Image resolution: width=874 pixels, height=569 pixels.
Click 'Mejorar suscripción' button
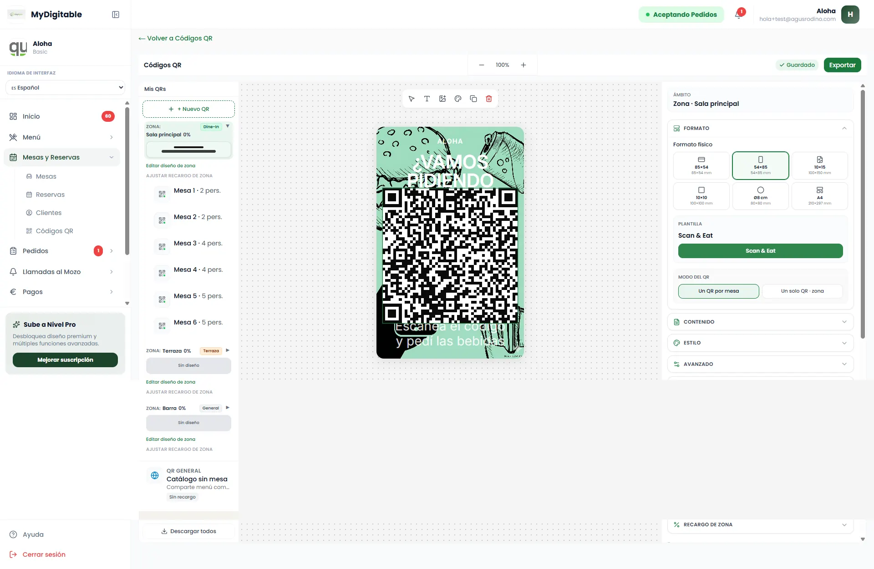[x=65, y=360]
